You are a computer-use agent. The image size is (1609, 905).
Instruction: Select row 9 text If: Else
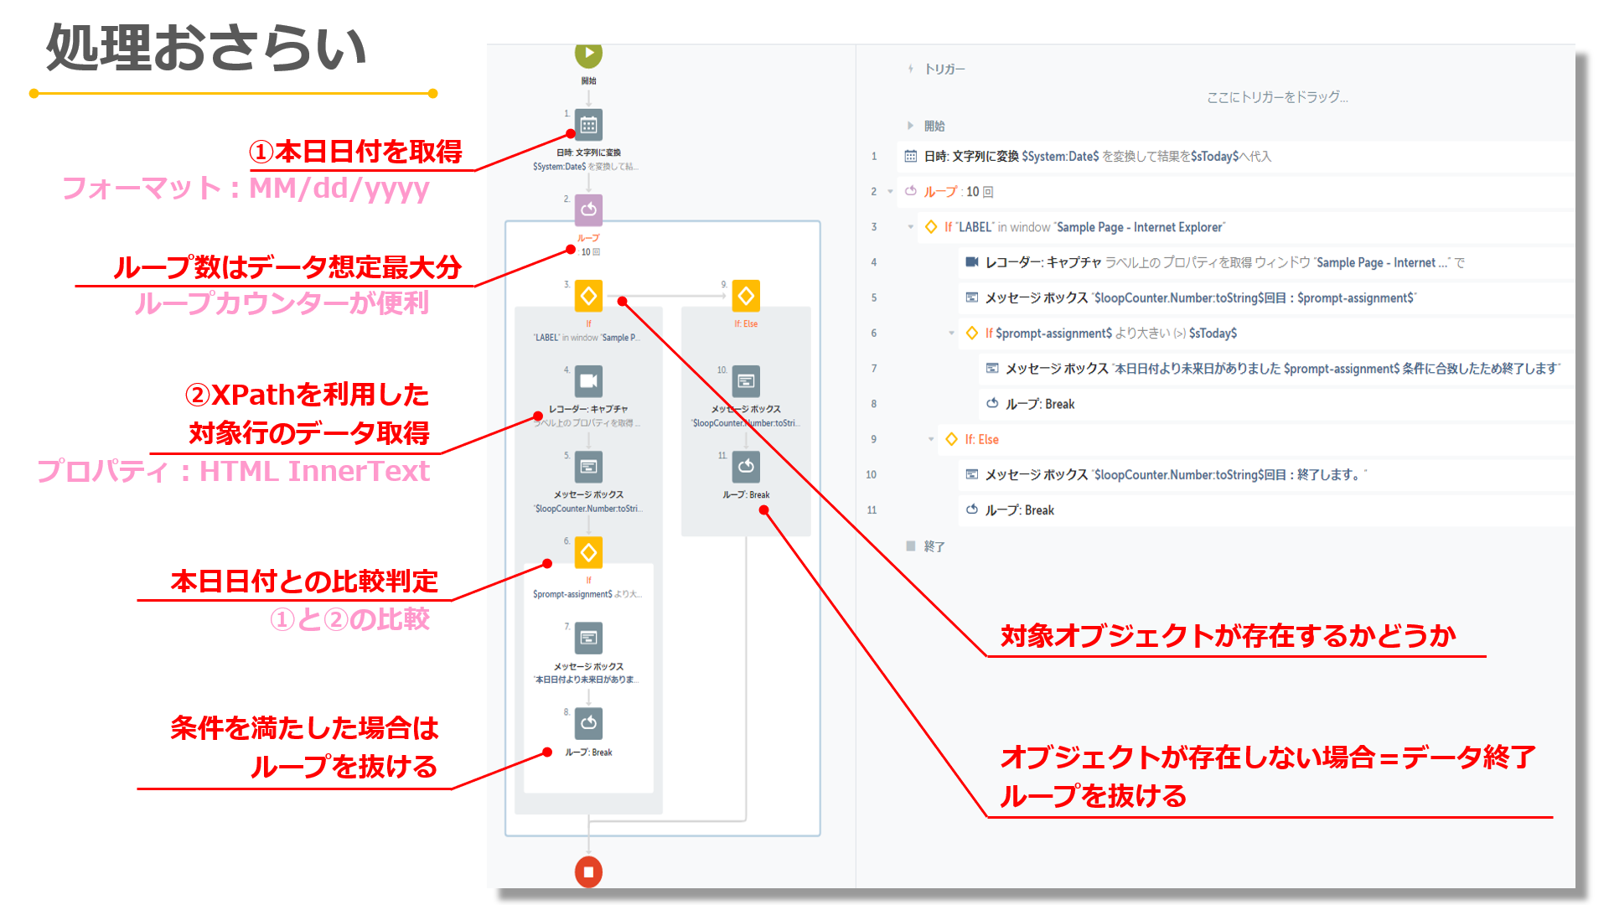point(981,439)
